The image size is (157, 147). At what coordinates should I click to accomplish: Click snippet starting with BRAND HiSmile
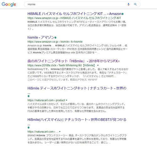[x=77, y=139]
